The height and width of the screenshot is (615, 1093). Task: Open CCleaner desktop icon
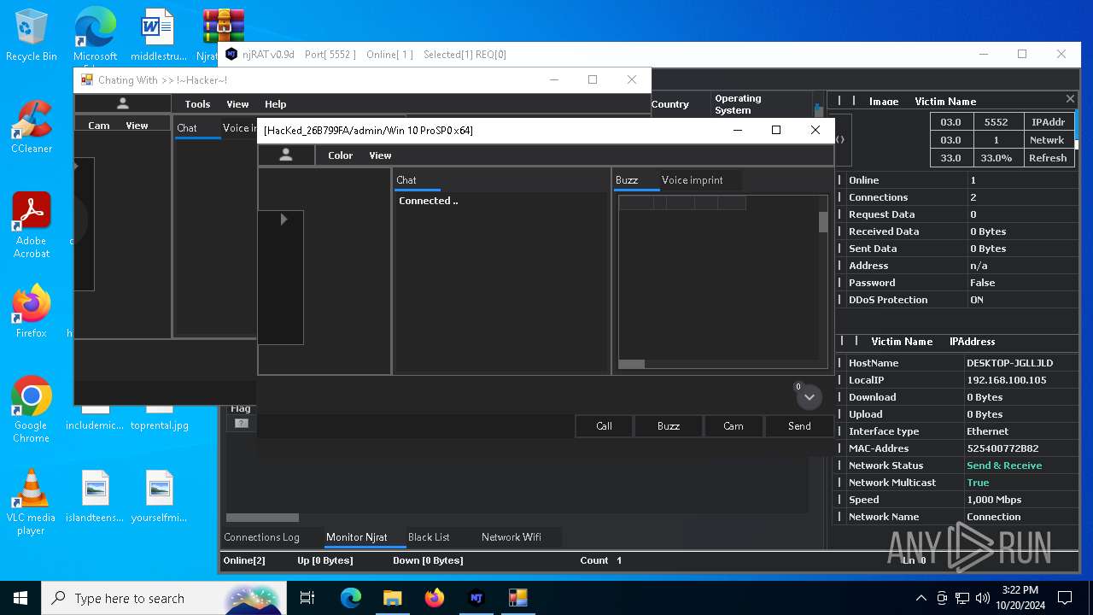[x=32, y=127]
